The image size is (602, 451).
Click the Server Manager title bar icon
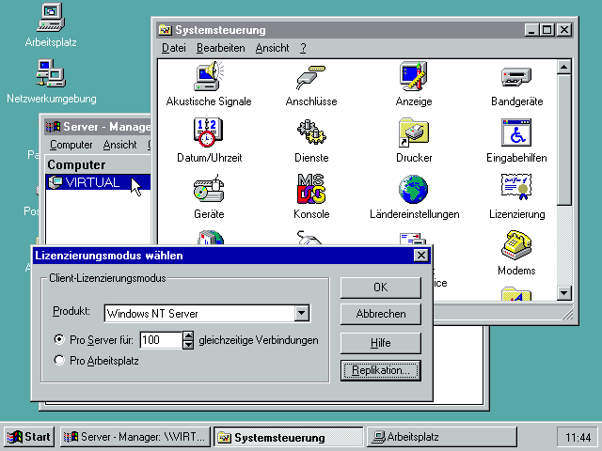(x=53, y=127)
